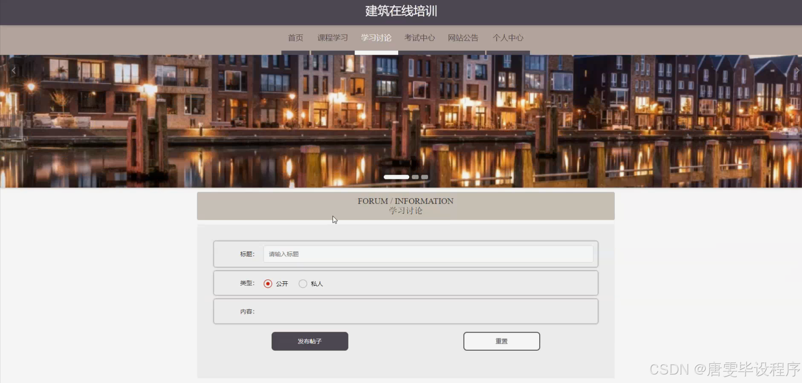This screenshot has height=383, width=802.
Task: Click the 标题 label
Action: click(x=247, y=254)
